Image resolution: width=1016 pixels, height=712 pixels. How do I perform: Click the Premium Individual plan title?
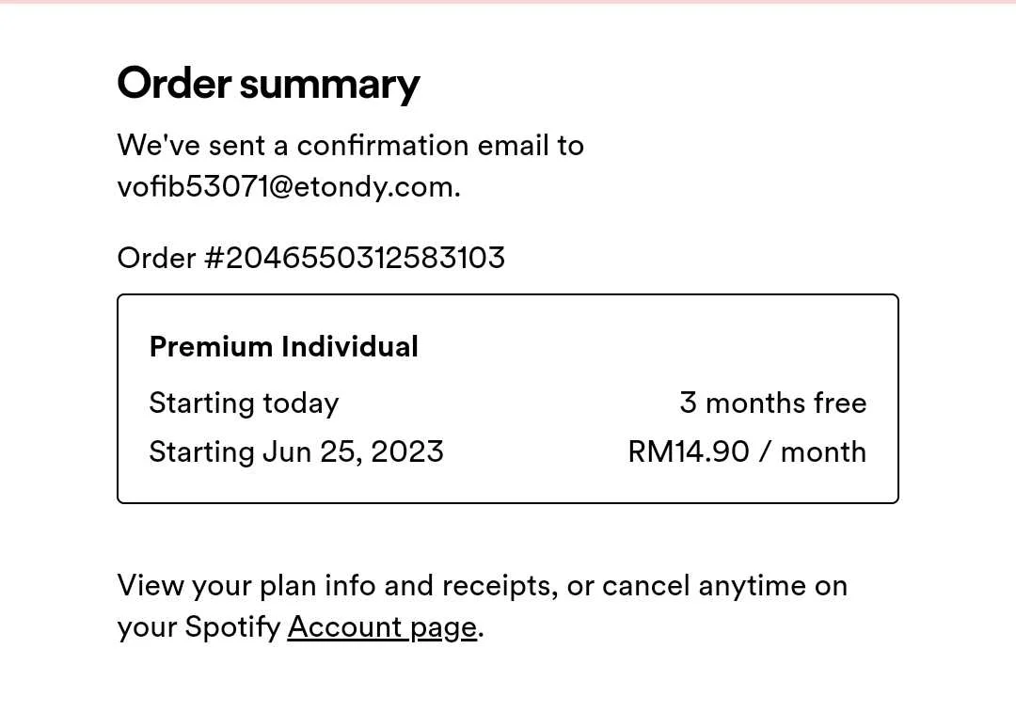284,347
